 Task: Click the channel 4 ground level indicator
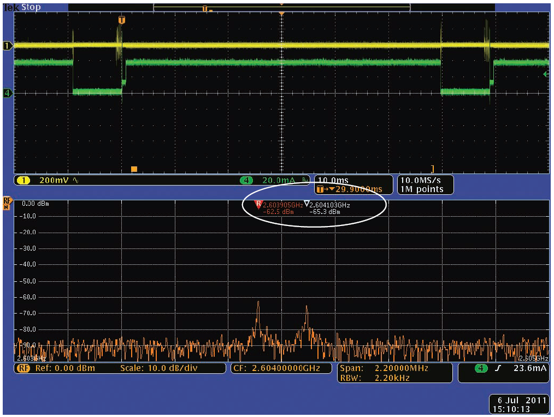click(x=8, y=94)
